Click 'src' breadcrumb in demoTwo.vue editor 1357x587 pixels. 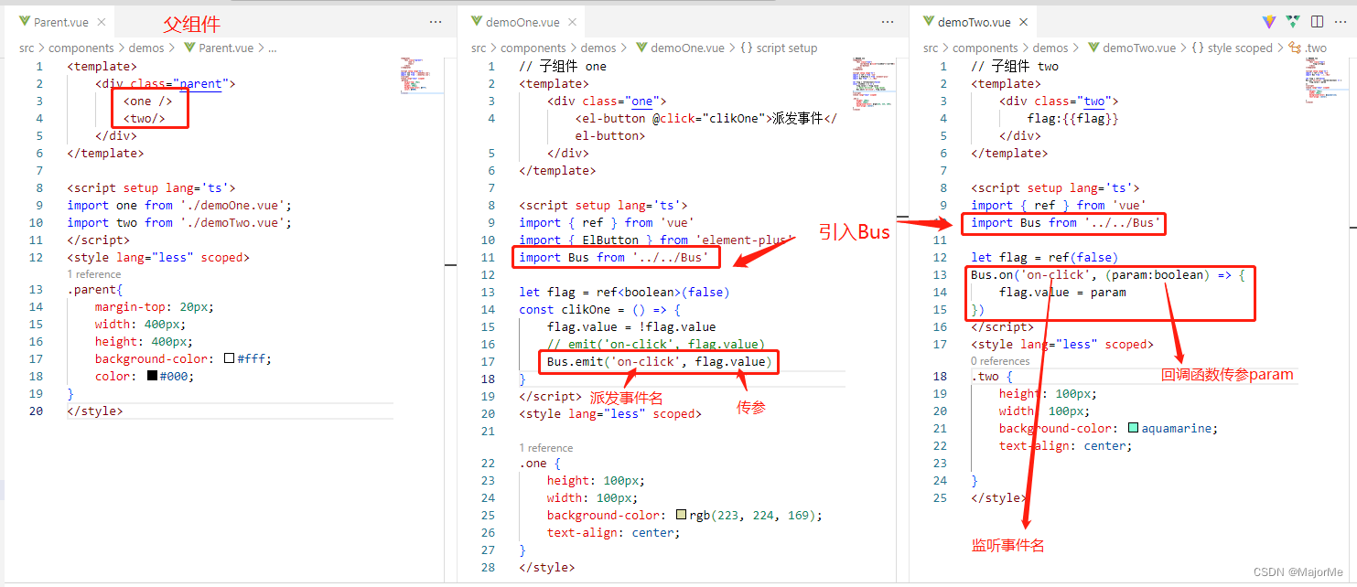coord(931,48)
